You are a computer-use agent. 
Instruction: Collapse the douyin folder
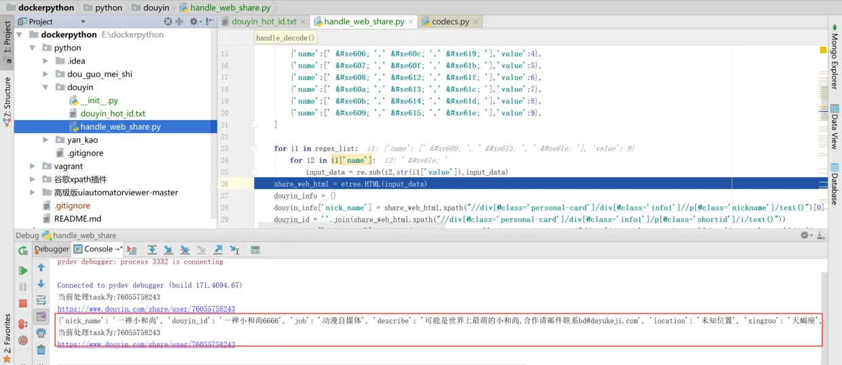(x=45, y=88)
